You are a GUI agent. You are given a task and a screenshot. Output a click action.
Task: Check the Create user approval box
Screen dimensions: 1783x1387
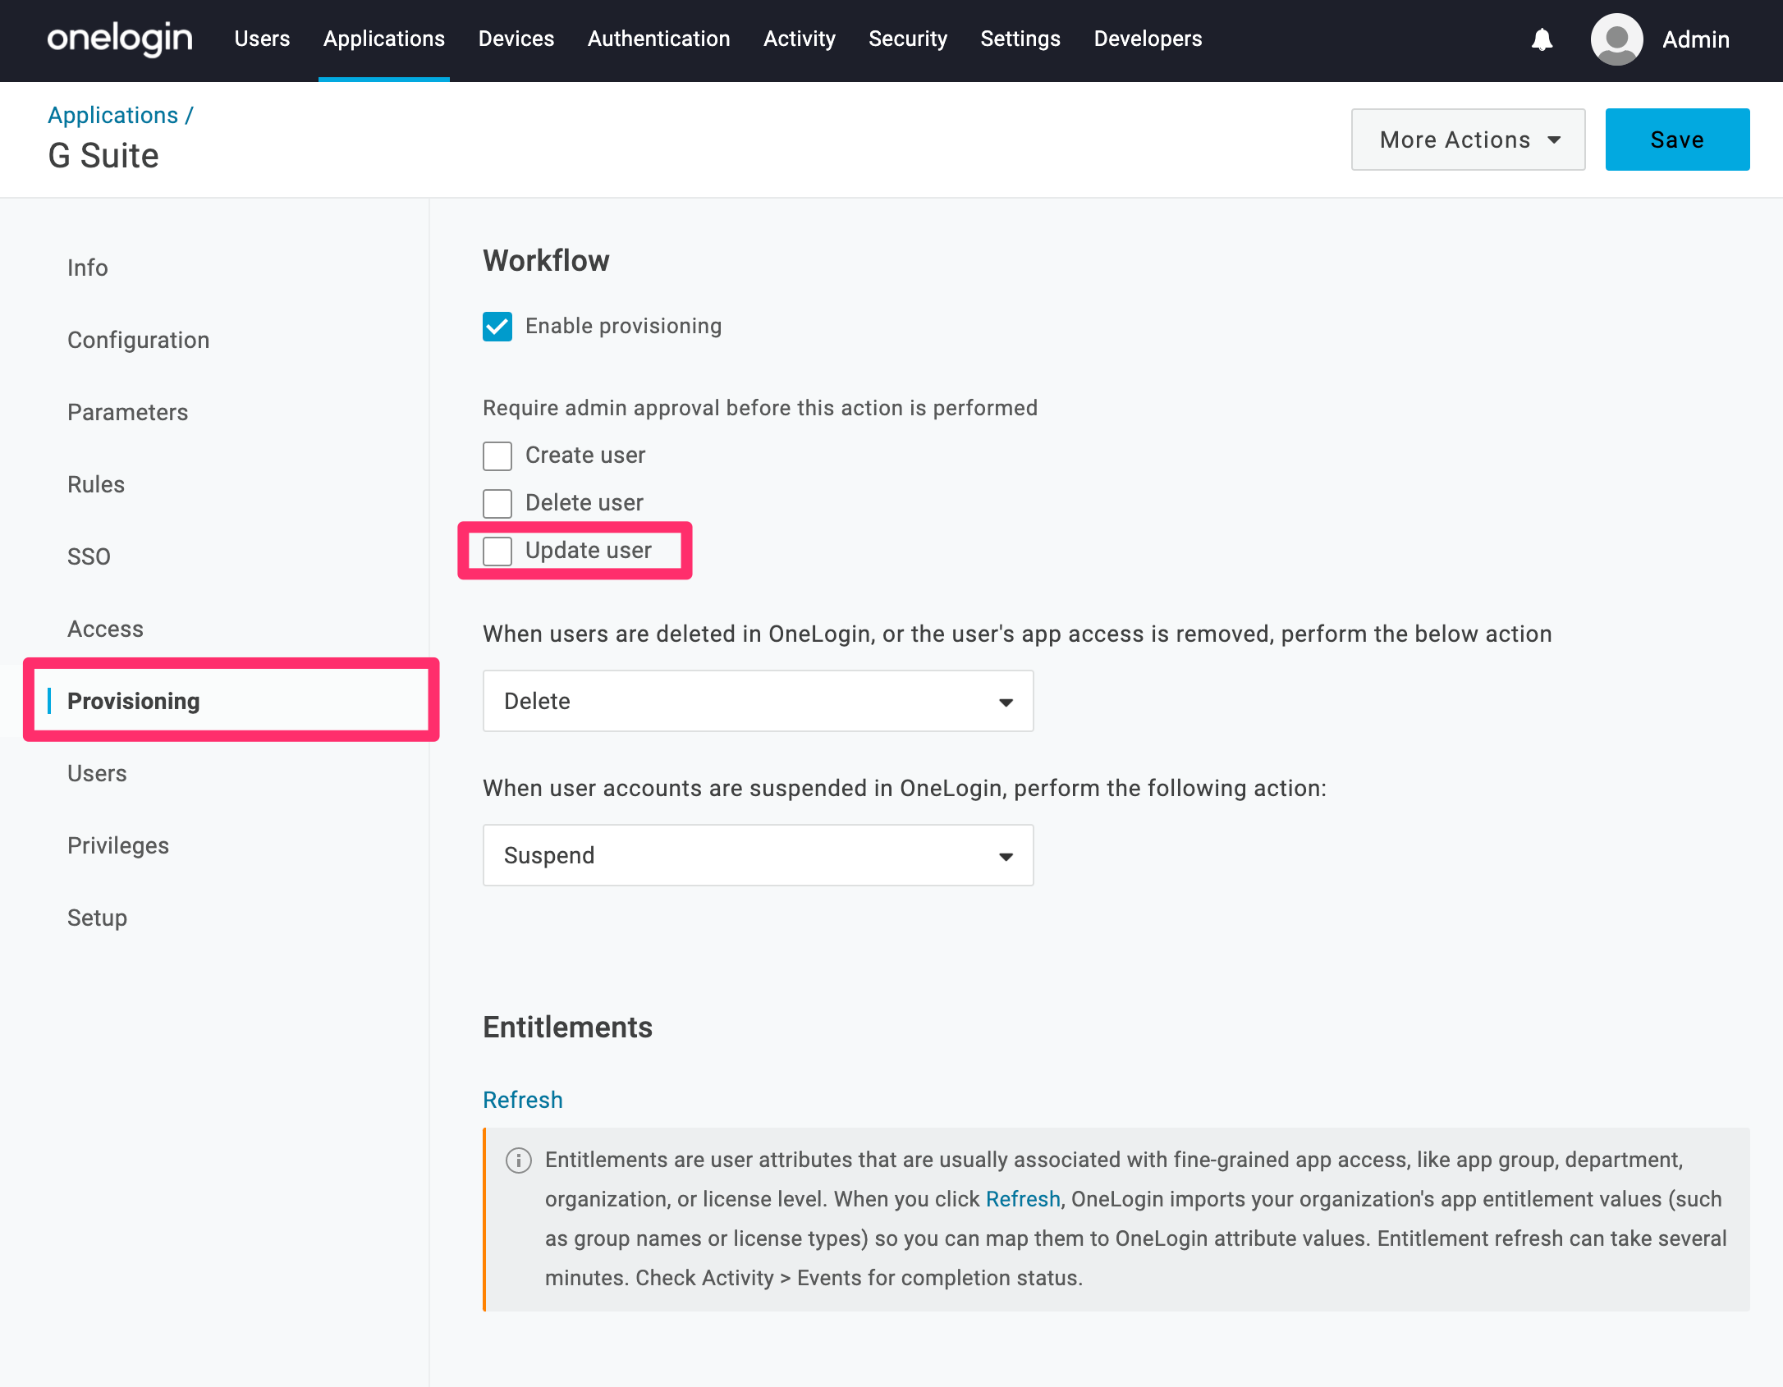[x=497, y=456]
